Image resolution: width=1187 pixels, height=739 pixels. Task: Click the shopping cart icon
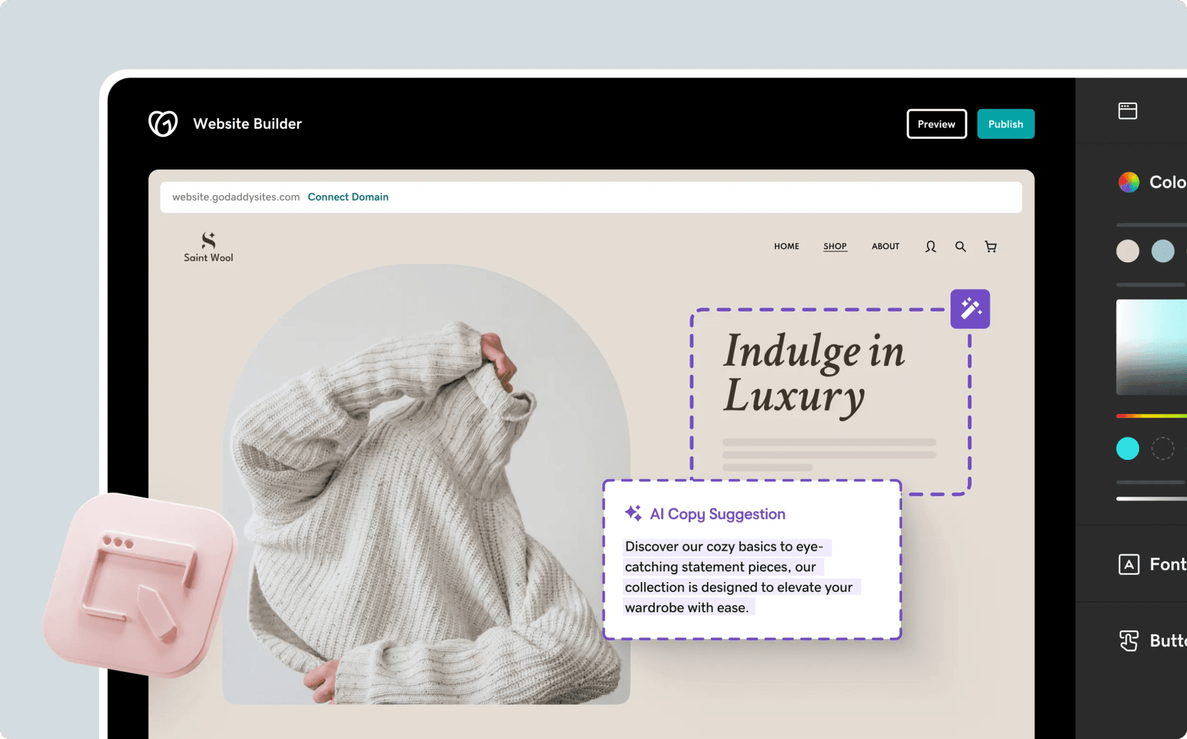click(990, 246)
